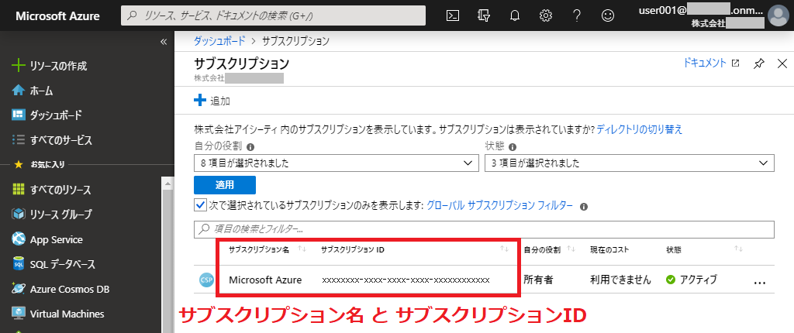Open the グローバル サブスクリプション フィルター link
The width and height of the screenshot is (794, 333).
pos(500,205)
